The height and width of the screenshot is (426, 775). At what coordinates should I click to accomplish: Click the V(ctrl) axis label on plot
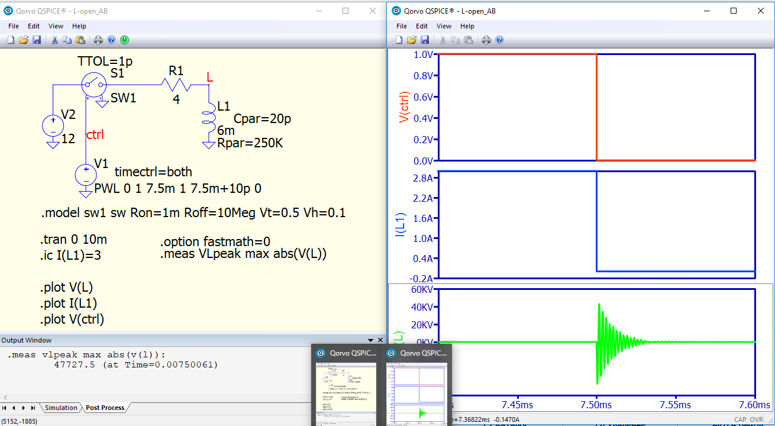coord(405,107)
